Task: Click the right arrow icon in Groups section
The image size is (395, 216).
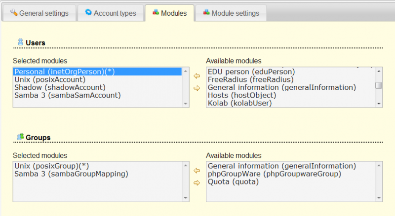Action: [197, 183]
